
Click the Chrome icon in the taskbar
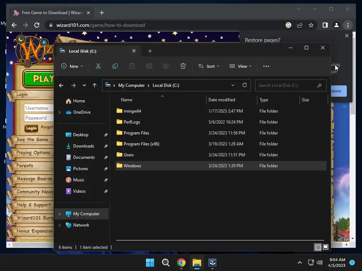tap(181, 263)
